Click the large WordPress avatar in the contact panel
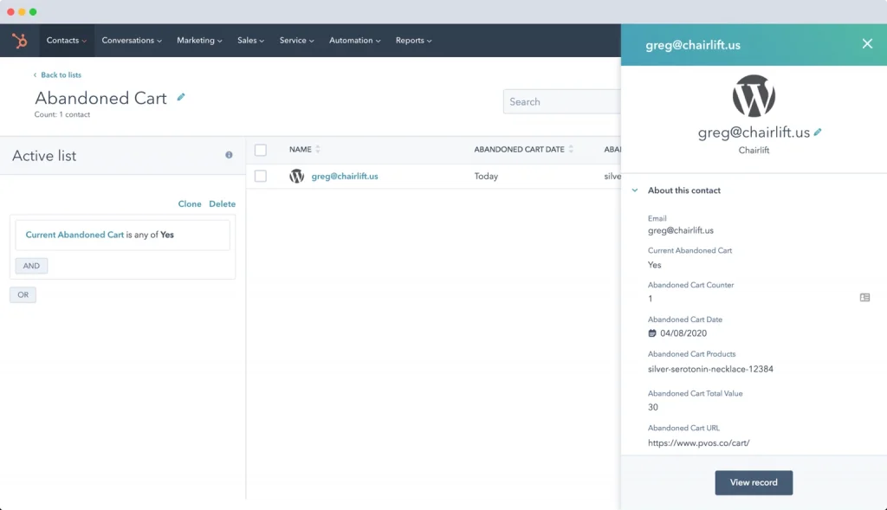 pos(753,95)
